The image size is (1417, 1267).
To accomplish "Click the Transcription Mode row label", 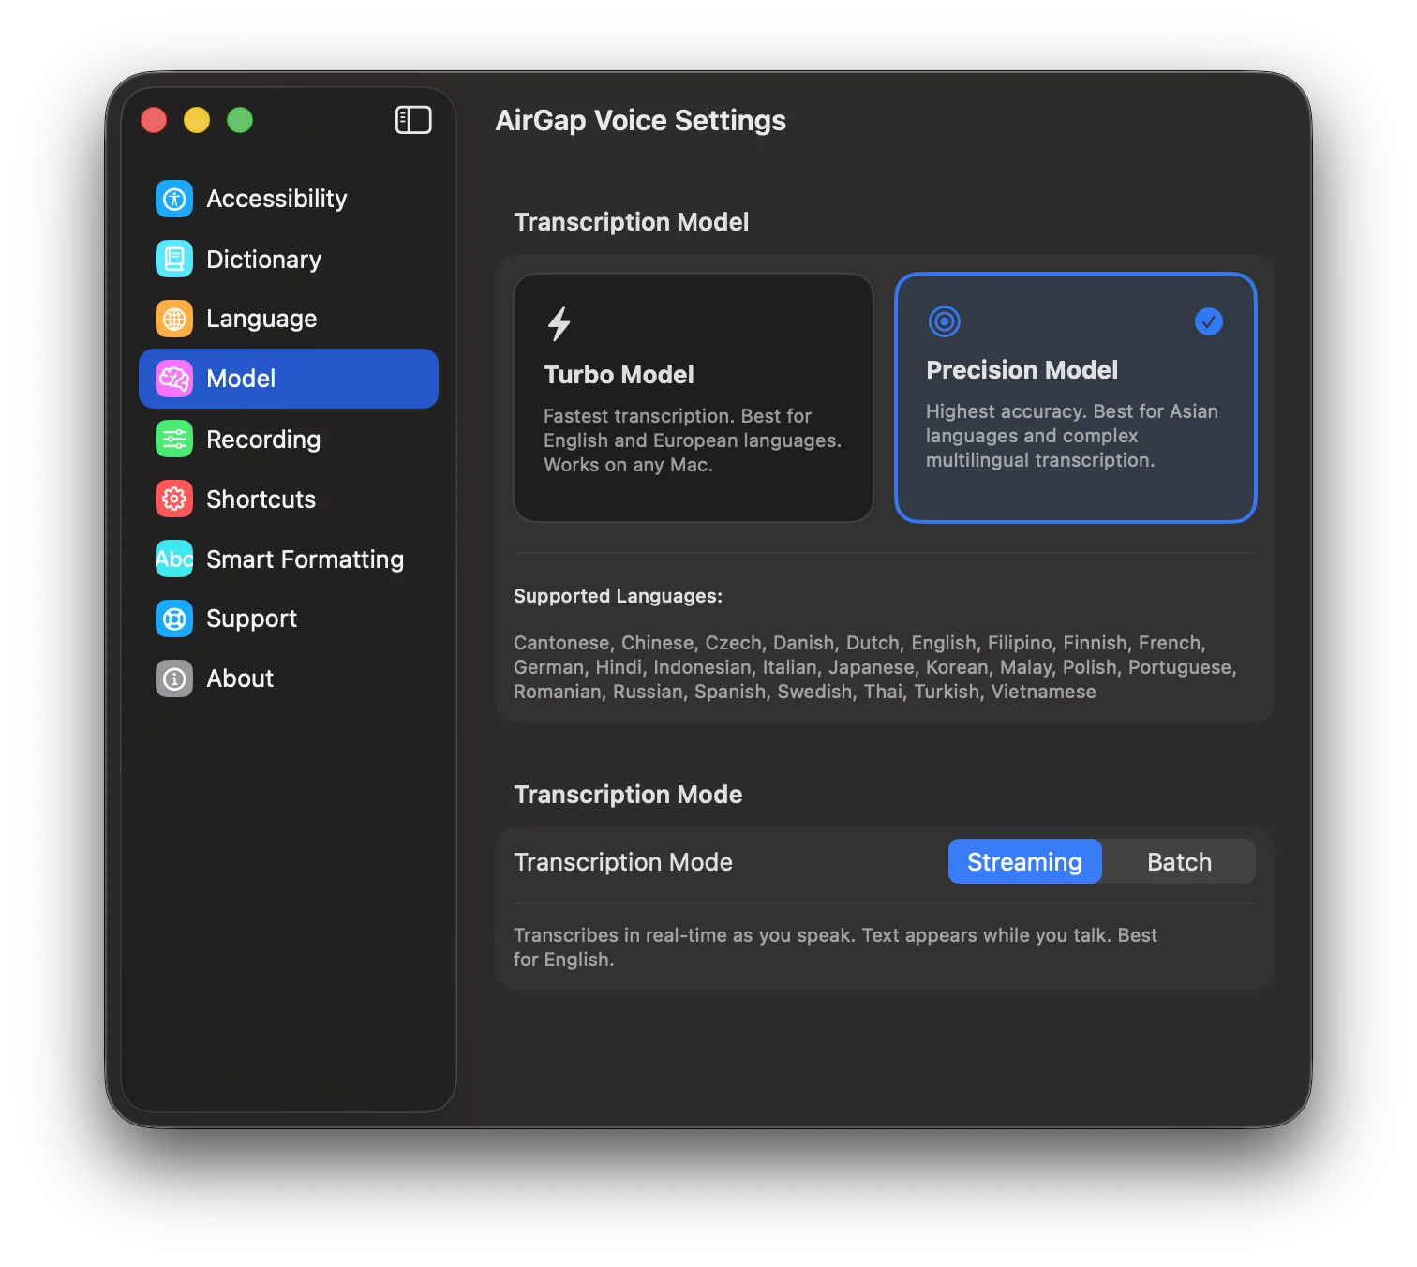I will [623, 862].
